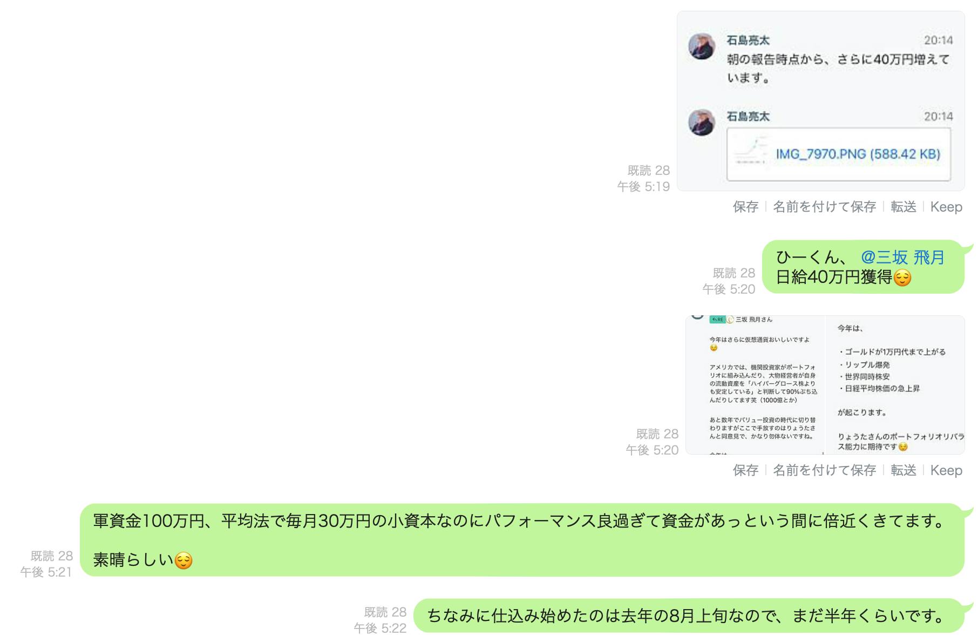Click 転送 under the first image message

point(904,207)
